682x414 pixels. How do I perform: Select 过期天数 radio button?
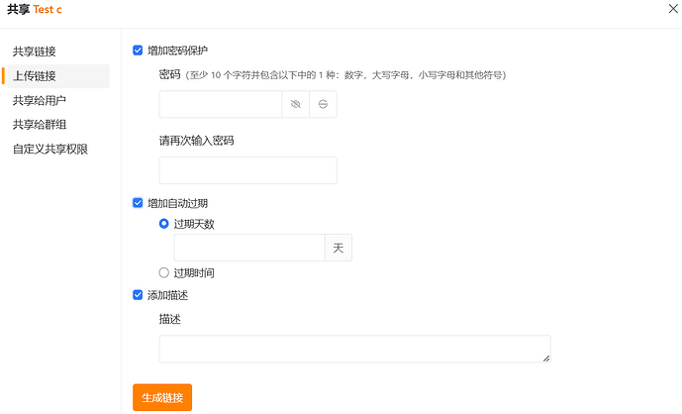click(x=164, y=224)
